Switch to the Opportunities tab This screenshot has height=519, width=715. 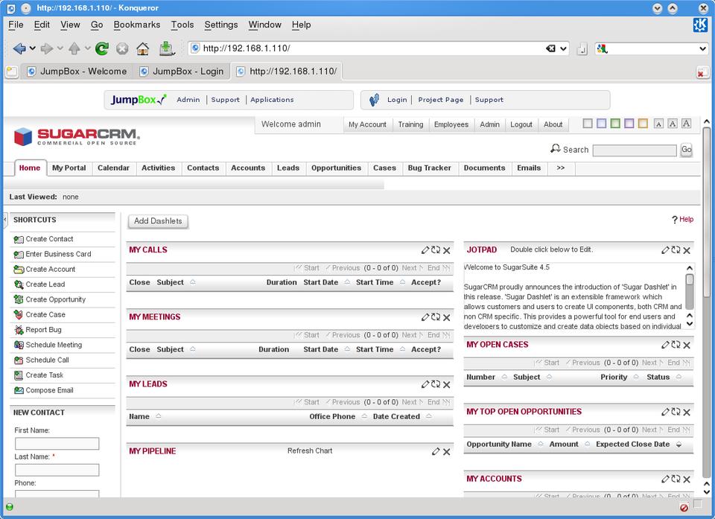pyautogui.click(x=336, y=168)
